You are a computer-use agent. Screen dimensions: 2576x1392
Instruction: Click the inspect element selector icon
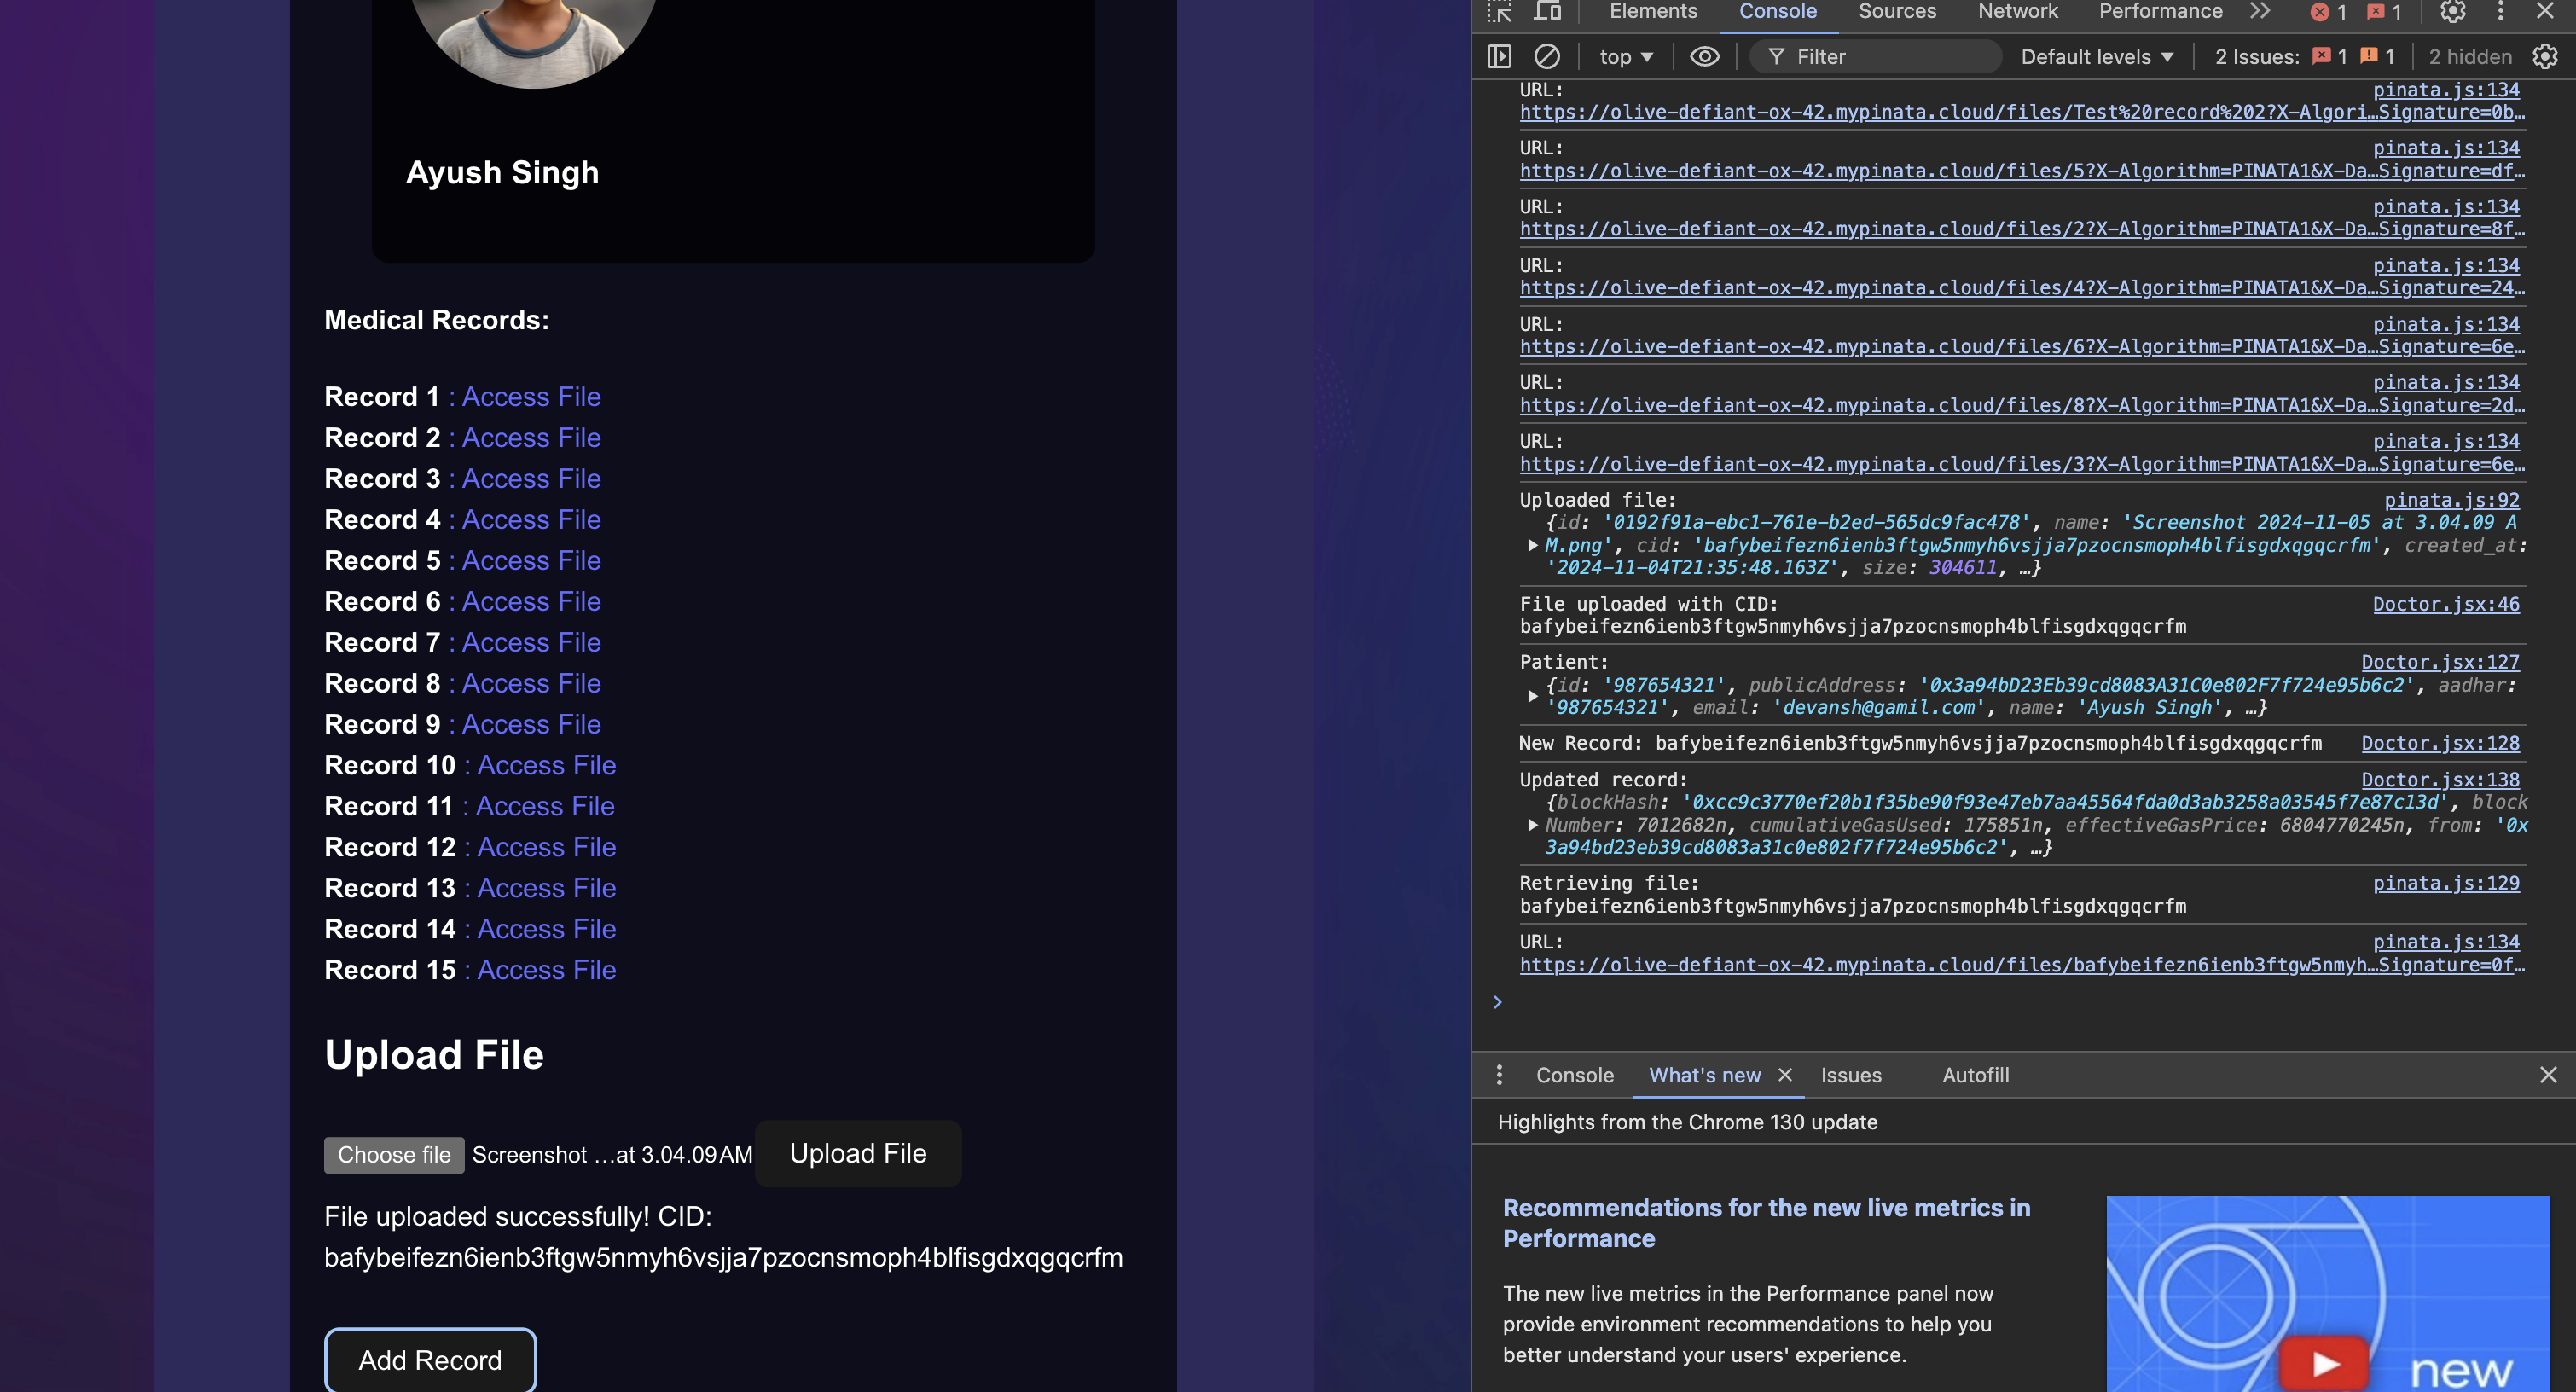point(1499,12)
